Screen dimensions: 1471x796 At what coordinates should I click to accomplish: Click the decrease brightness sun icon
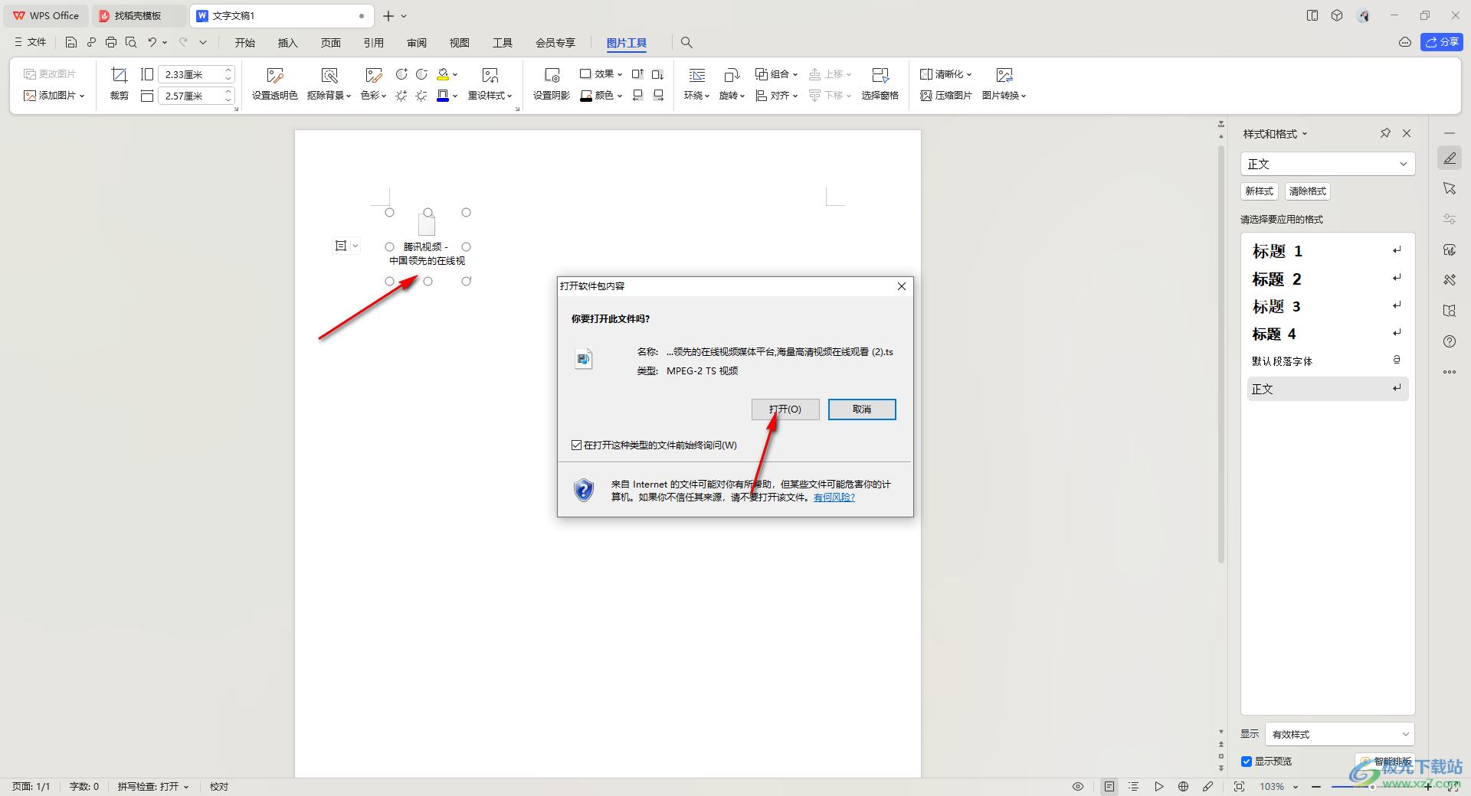[x=421, y=96]
